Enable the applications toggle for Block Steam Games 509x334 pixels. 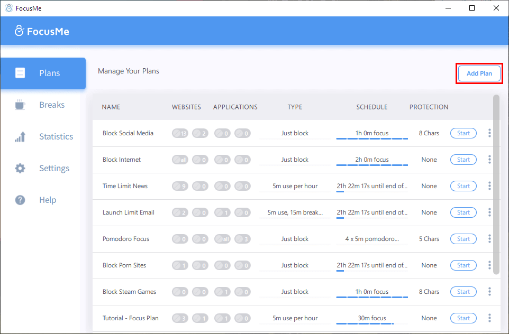coord(222,291)
